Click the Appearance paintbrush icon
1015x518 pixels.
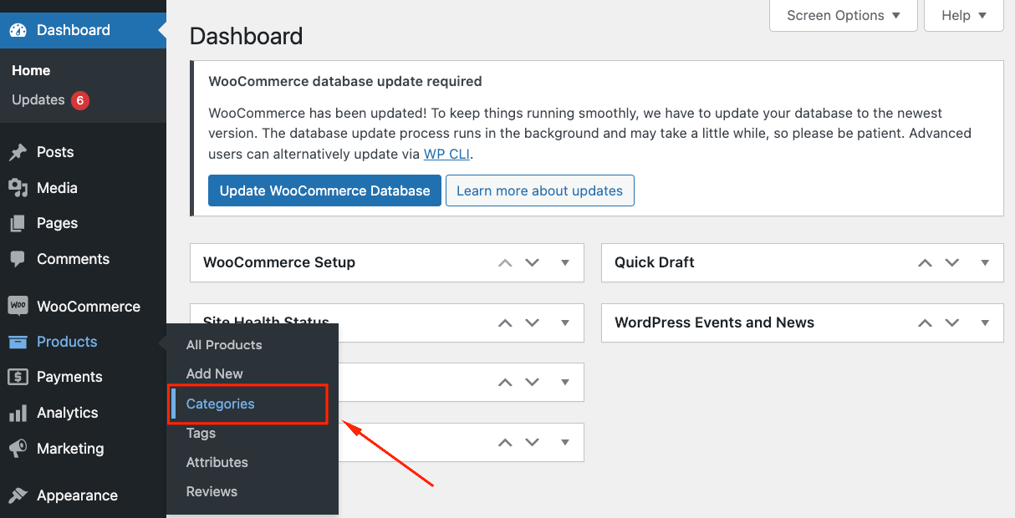click(x=18, y=495)
